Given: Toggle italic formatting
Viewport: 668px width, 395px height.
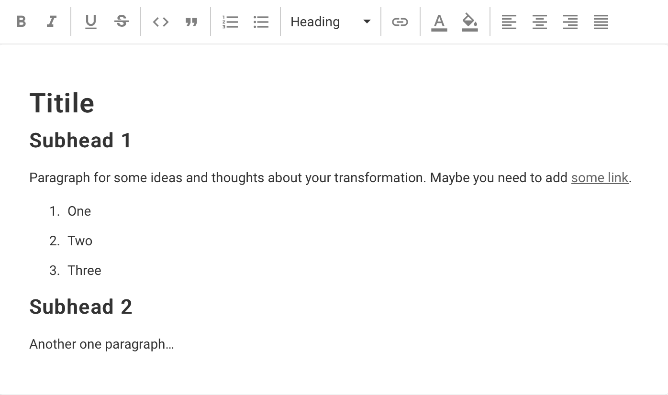Looking at the screenshot, I should (x=52, y=22).
